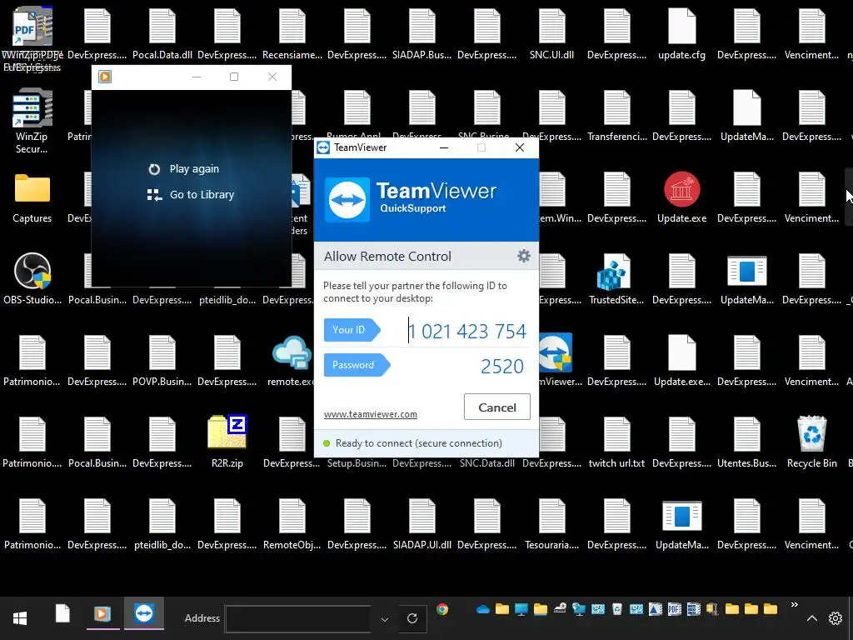Select the red Update.exe icon

tap(681, 197)
